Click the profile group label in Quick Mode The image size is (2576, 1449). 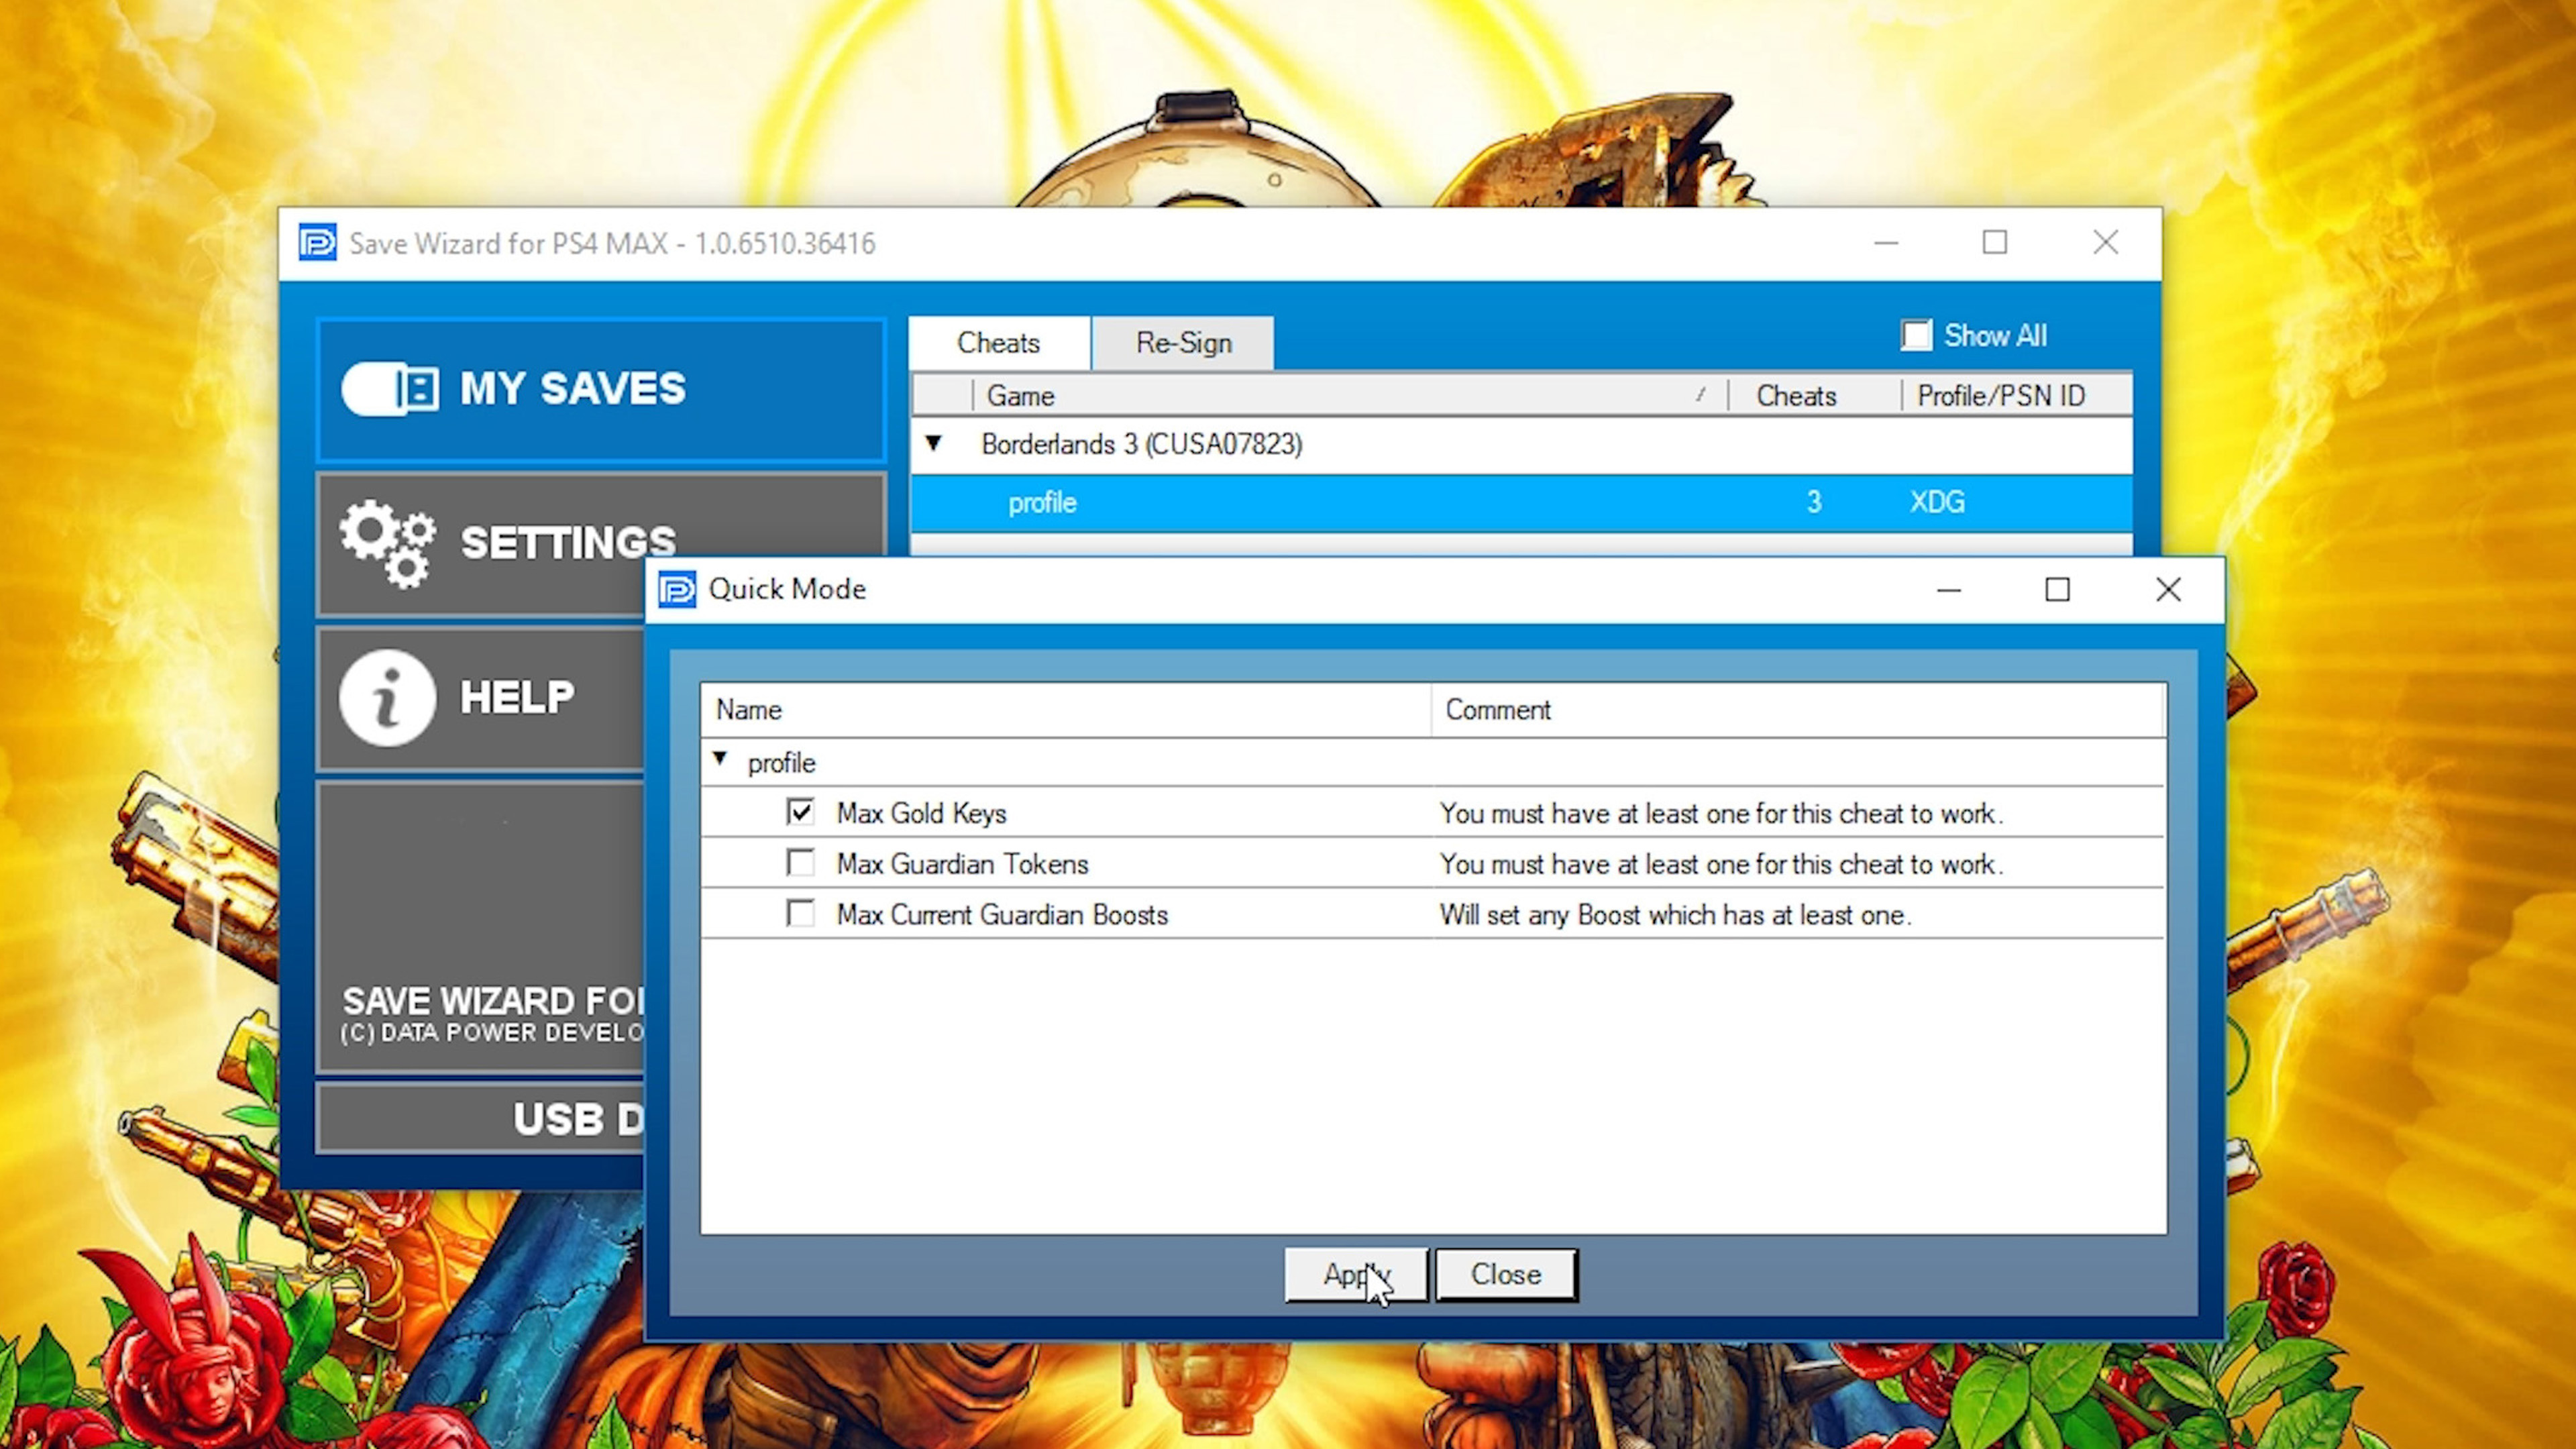coord(781,763)
